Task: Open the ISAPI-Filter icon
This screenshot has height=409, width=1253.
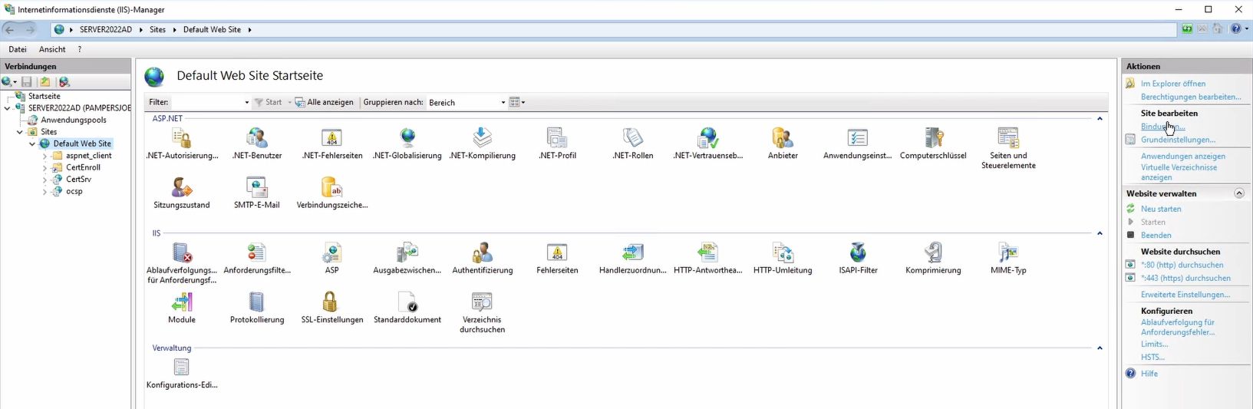Action: [857, 252]
